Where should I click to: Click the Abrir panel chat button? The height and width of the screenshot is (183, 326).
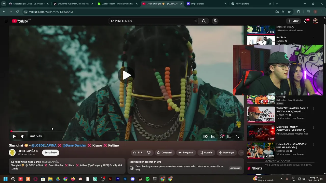click(x=235, y=168)
